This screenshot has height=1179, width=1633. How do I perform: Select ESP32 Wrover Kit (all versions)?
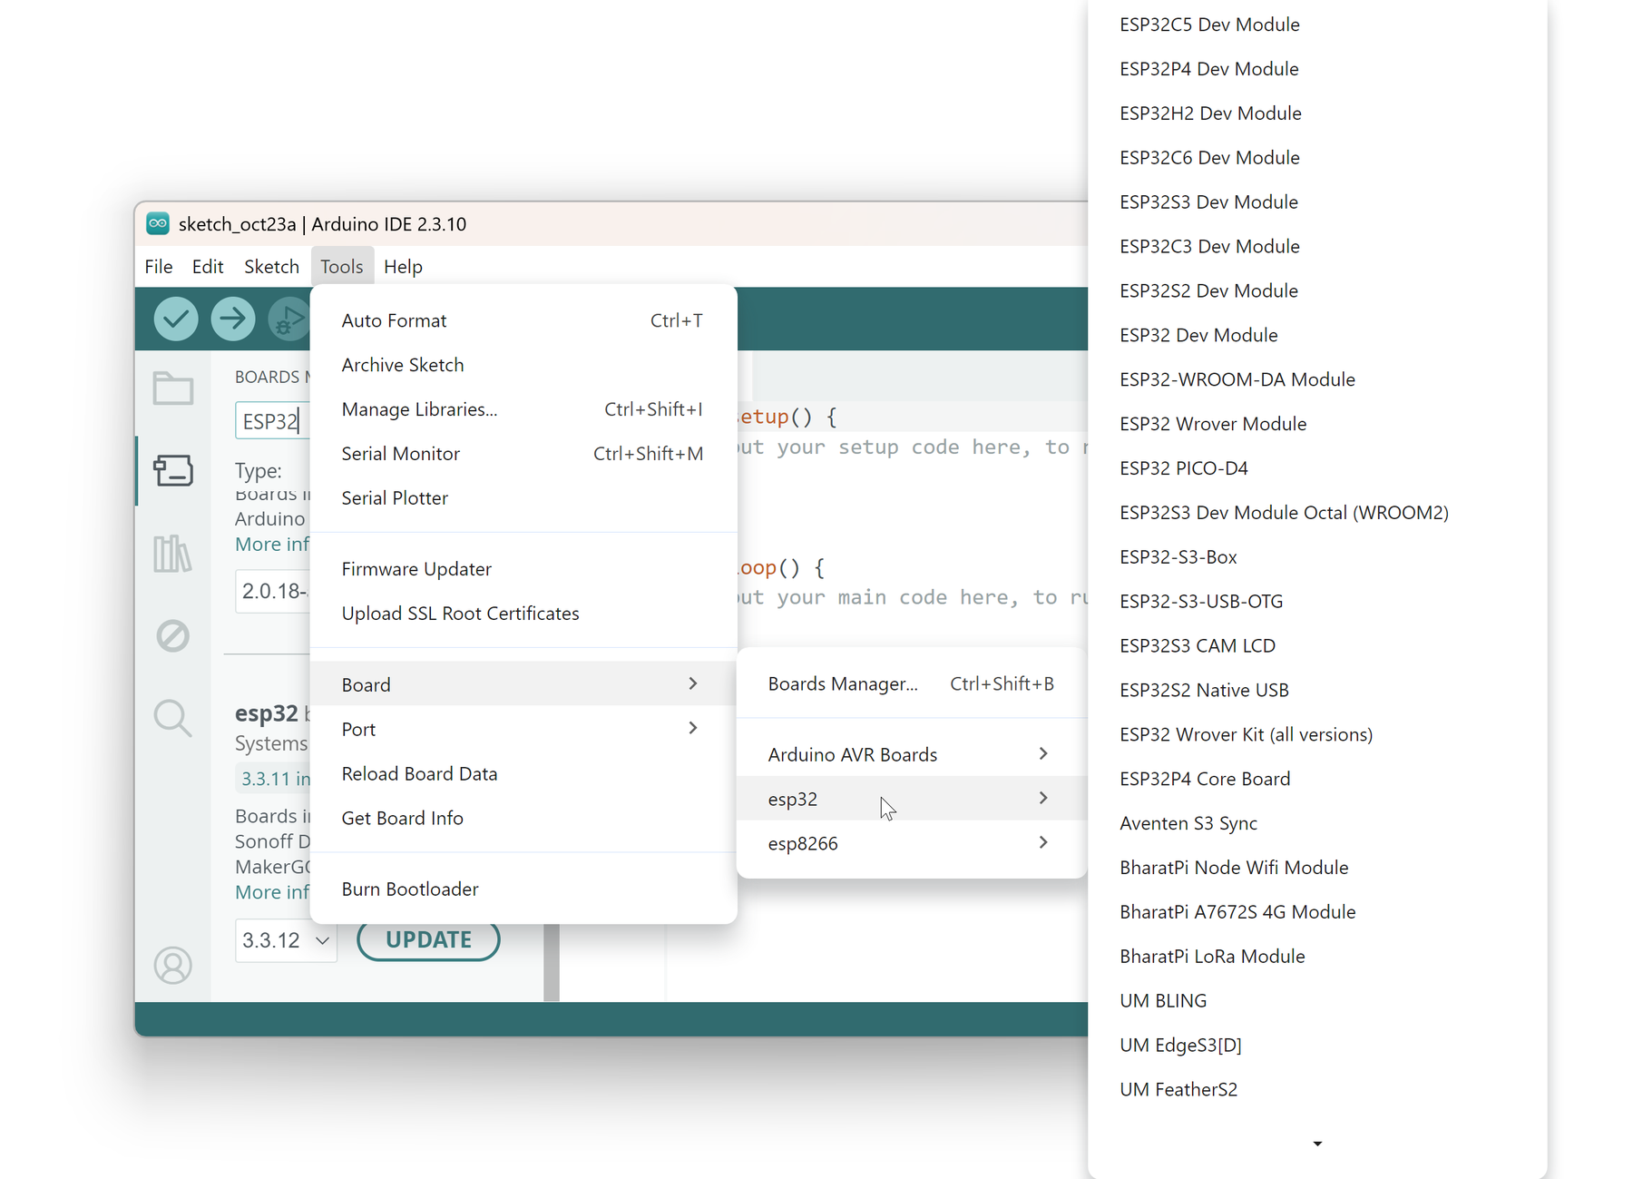1317,735
